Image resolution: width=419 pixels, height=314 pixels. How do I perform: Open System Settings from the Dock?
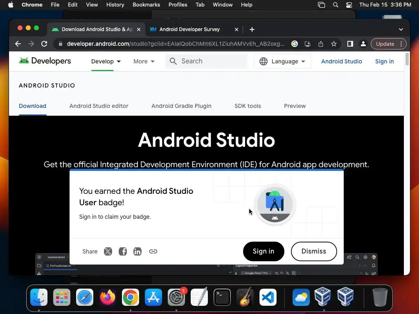[x=176, y=297]
